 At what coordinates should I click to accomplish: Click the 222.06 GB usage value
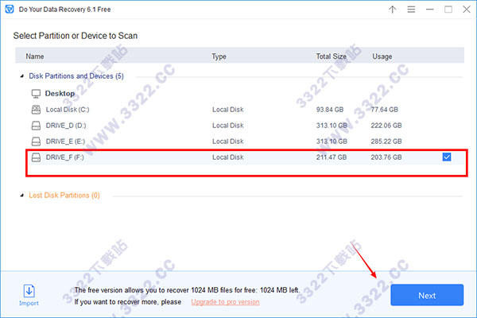coord(386,126)
